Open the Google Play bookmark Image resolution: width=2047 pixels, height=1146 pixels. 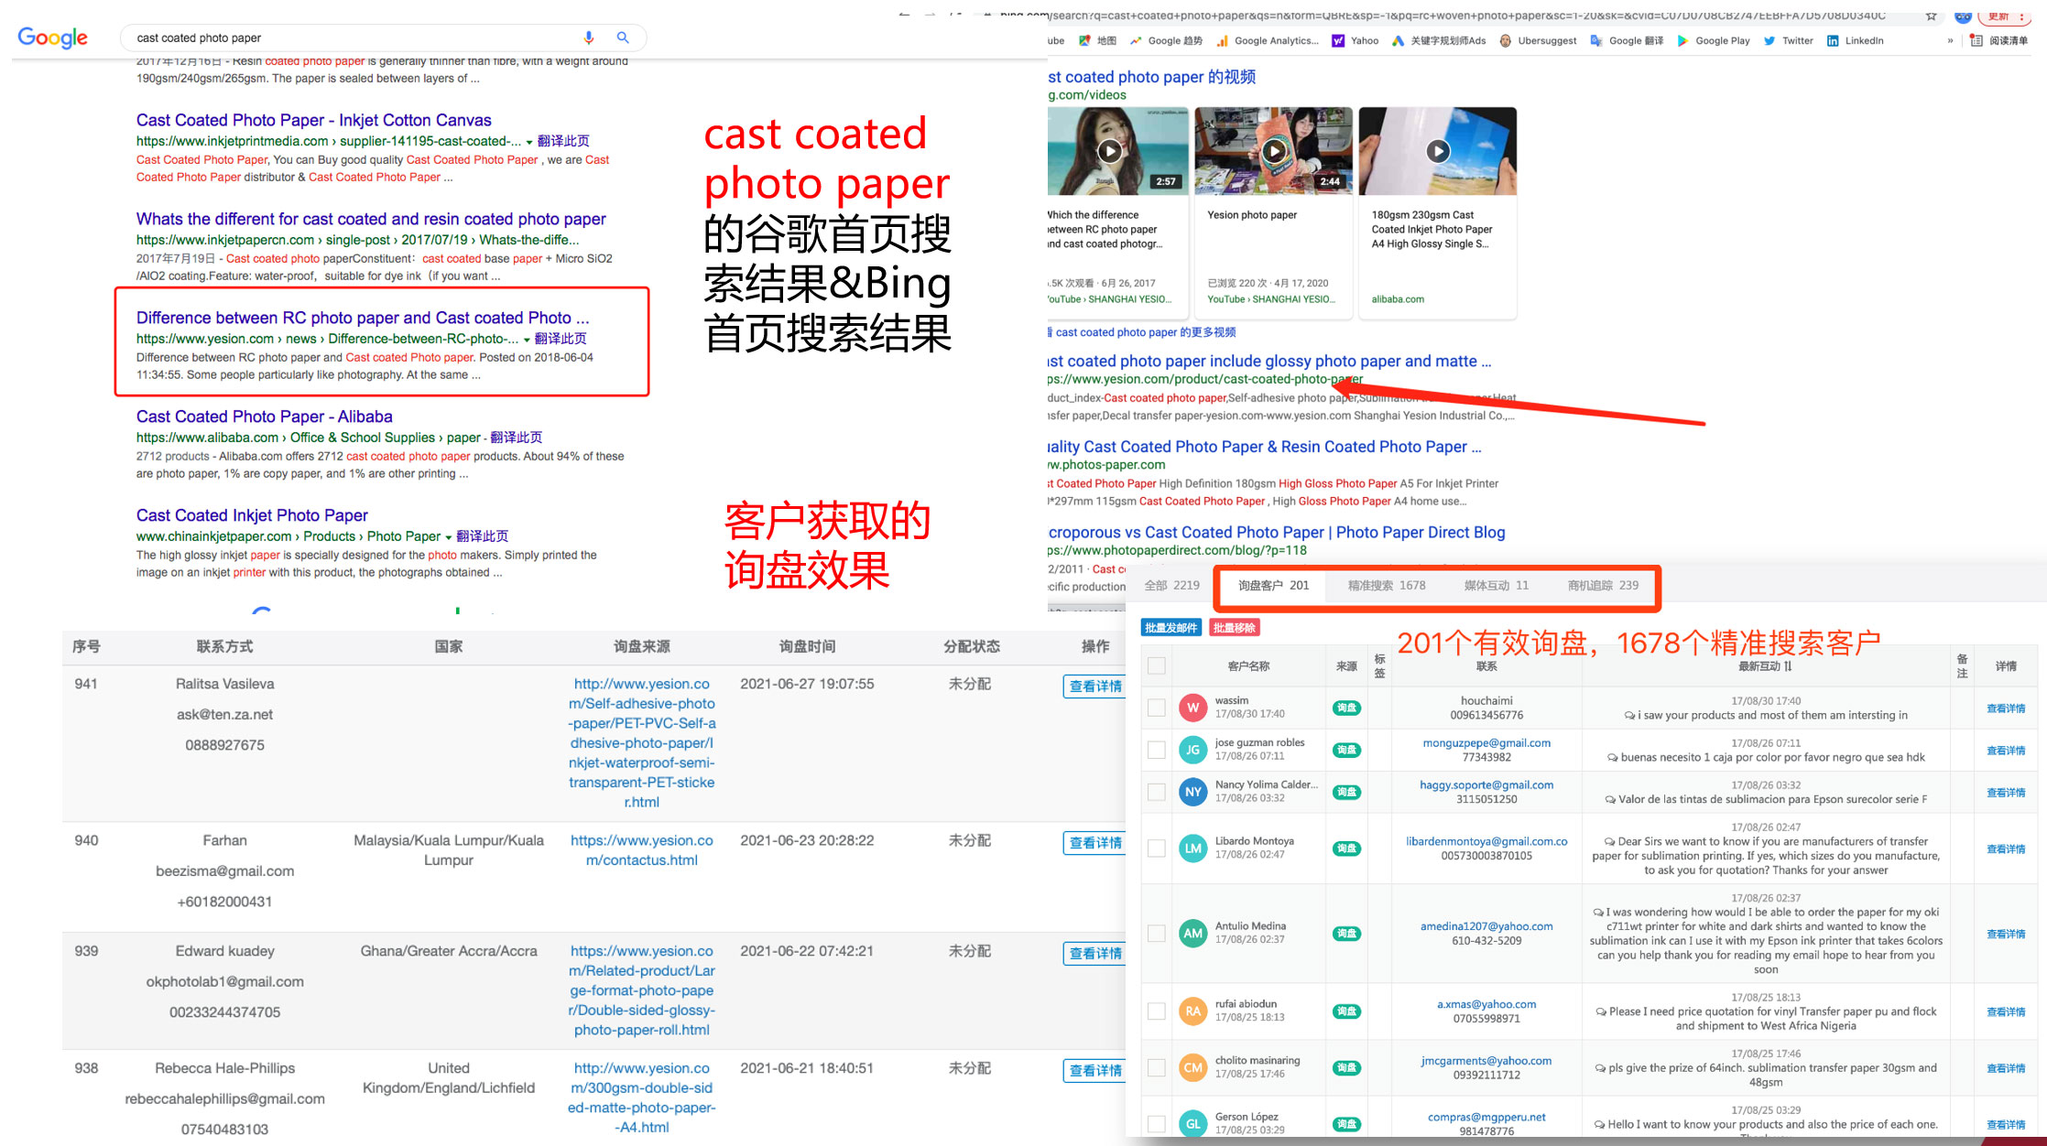click(1714, 40)
